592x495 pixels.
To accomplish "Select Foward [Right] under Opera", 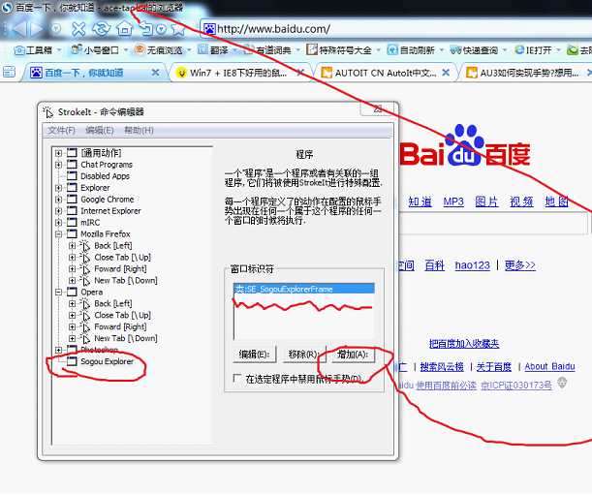I will [x=120, y=326].
